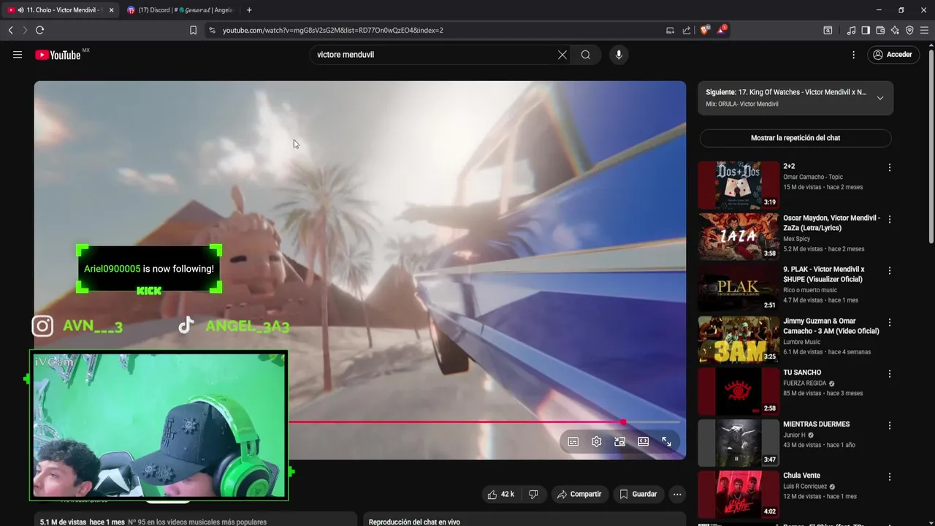The image size is (935, 526).
Task: Toggle subtitles in the video player
Action: pos(573,441)
